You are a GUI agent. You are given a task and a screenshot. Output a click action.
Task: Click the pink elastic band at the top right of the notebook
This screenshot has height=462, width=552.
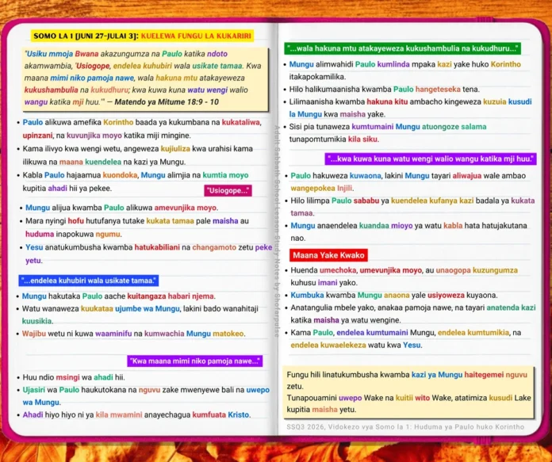pos(485,20)
